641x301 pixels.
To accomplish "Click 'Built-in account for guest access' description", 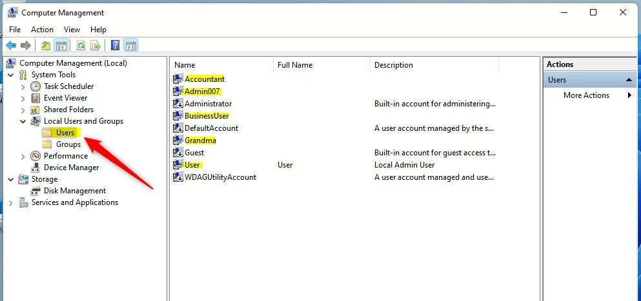I will click(x=435, y=153).
